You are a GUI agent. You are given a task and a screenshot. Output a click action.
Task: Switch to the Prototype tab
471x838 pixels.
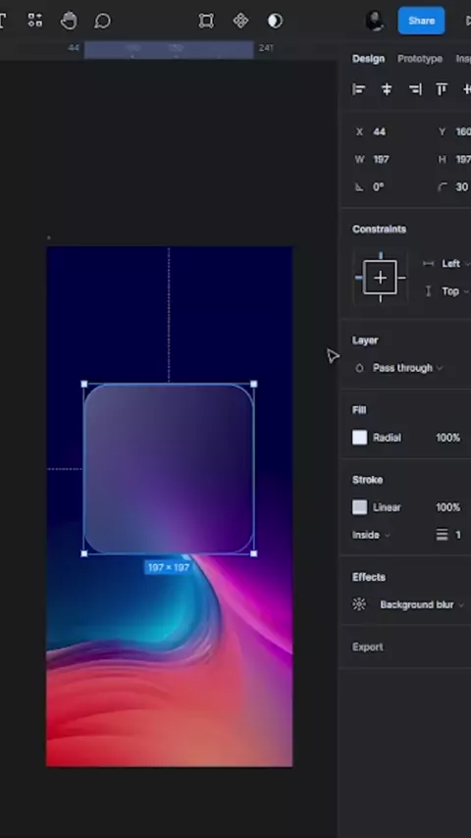[420, 59]
